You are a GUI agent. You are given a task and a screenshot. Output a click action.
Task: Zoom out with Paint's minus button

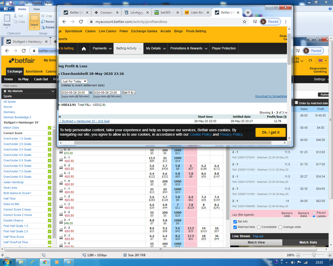pos(298,255)
